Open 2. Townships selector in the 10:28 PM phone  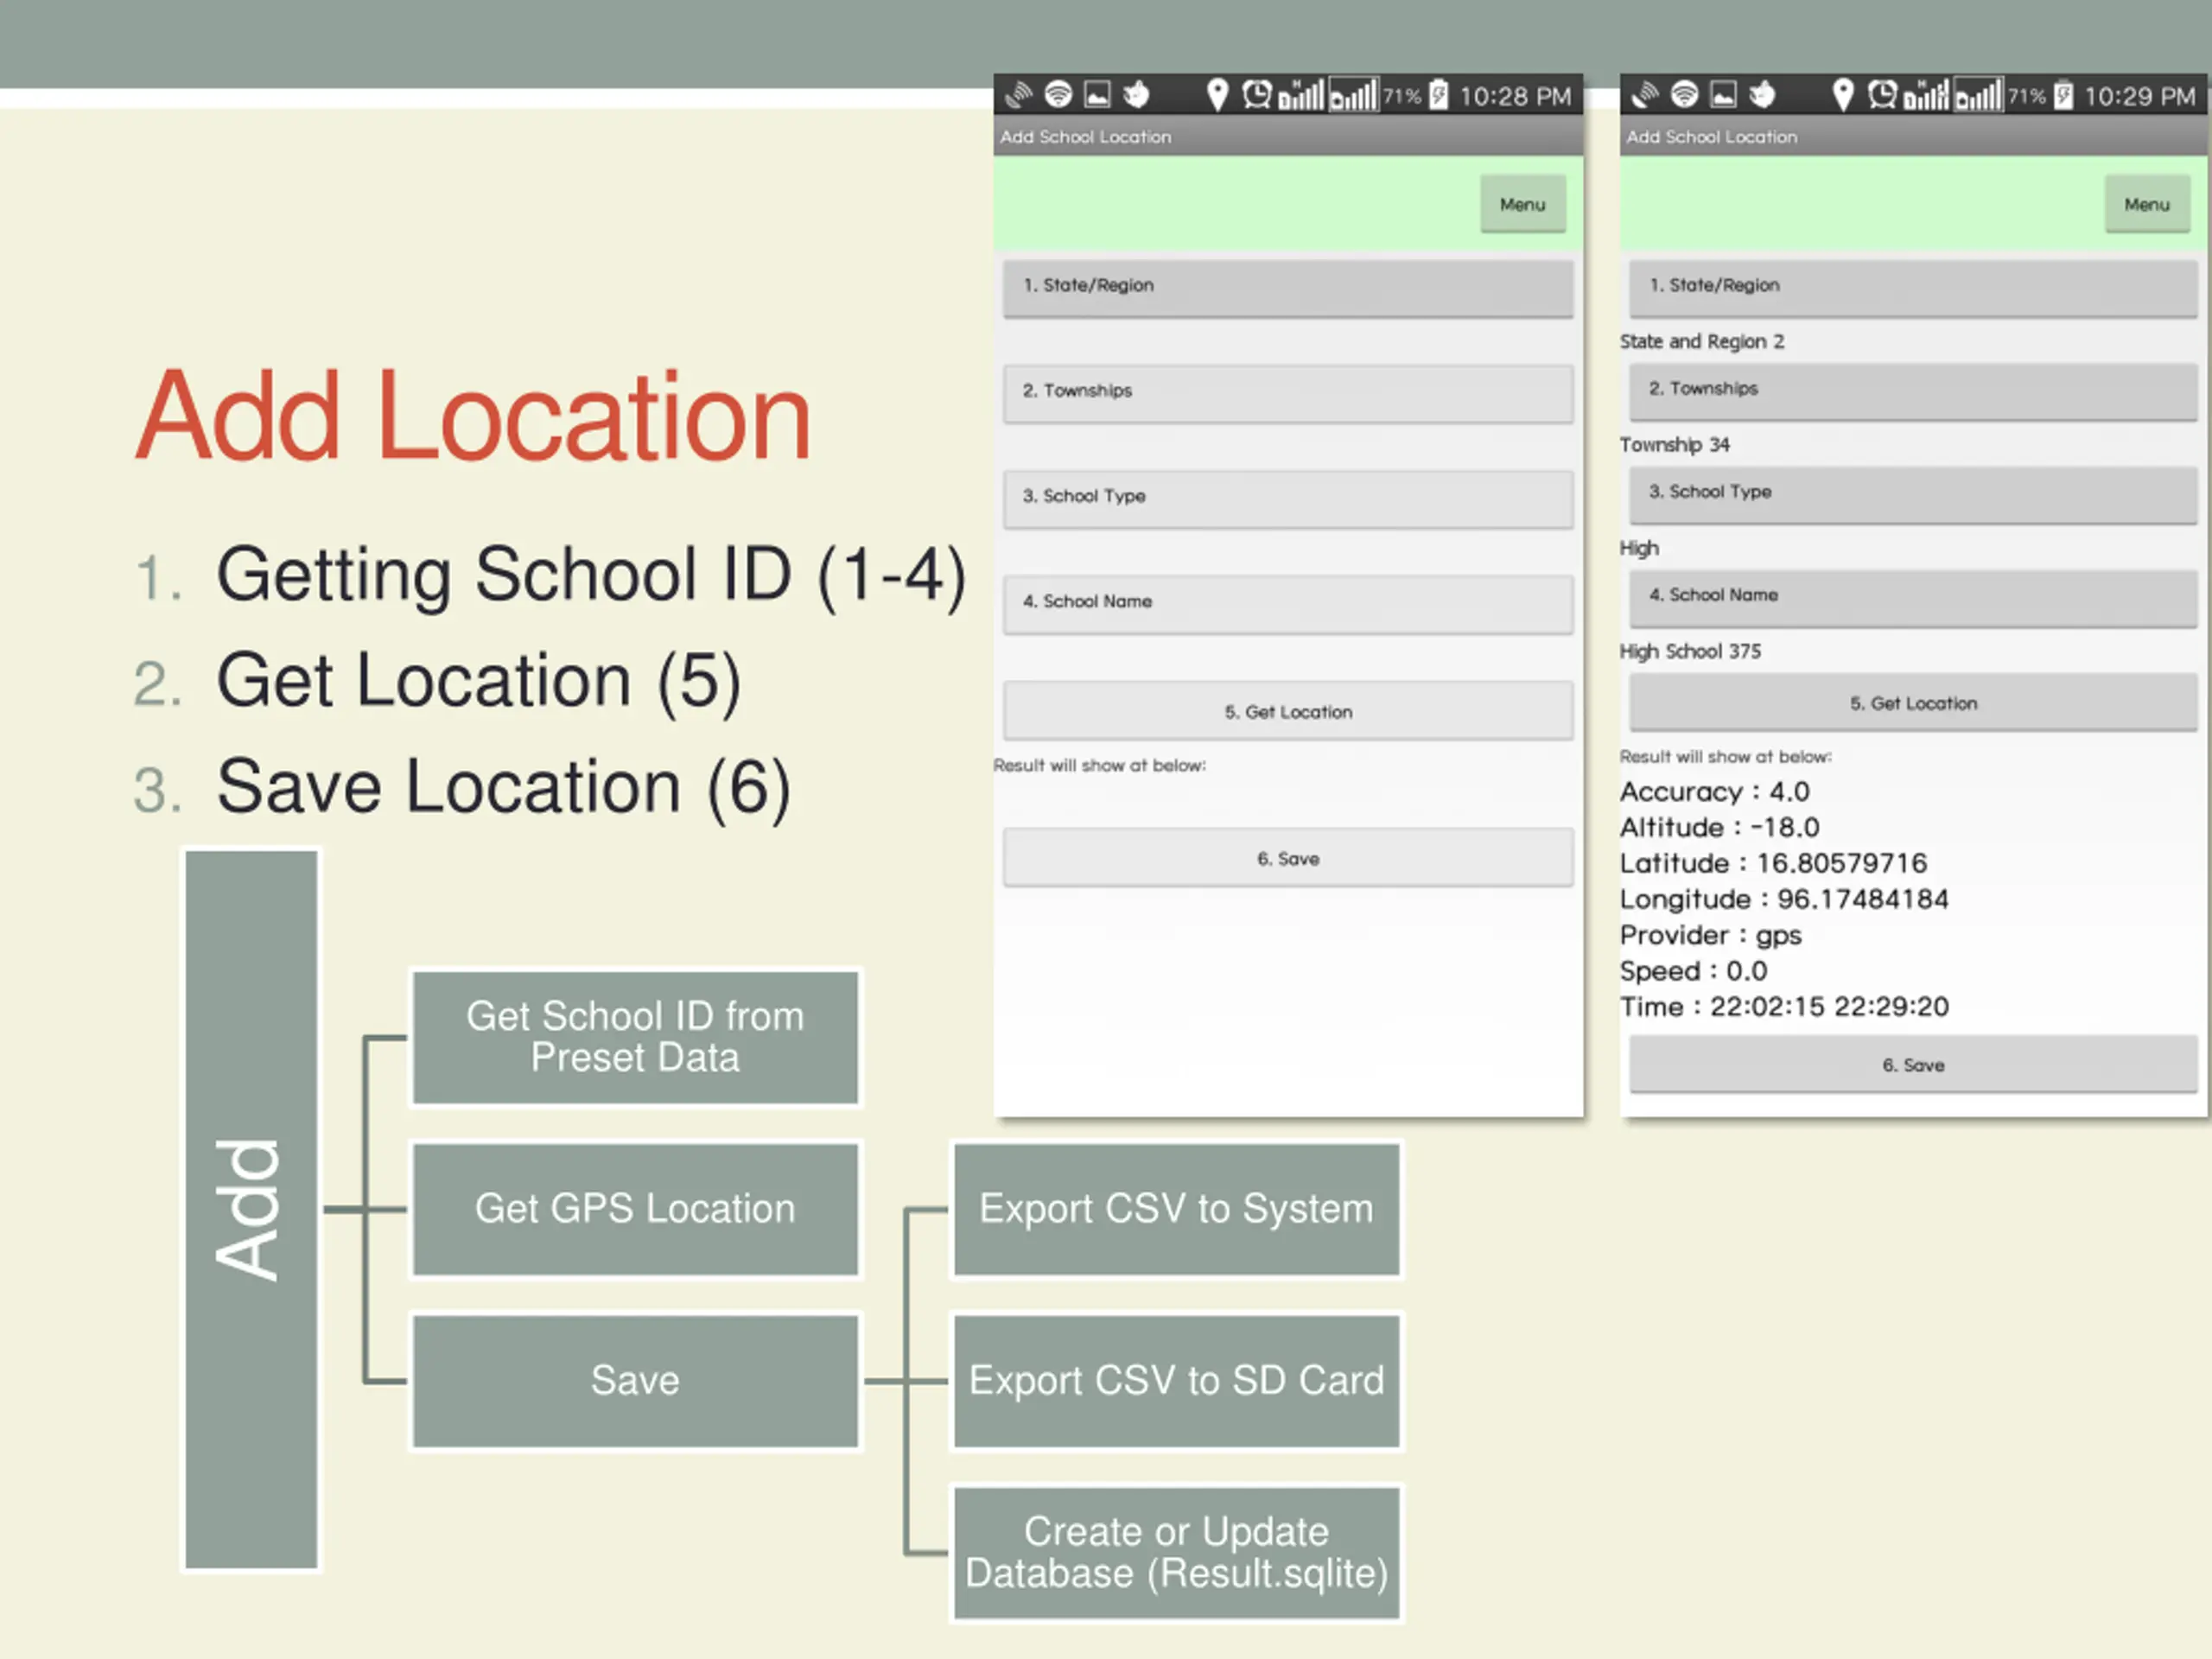point(1288,393)
